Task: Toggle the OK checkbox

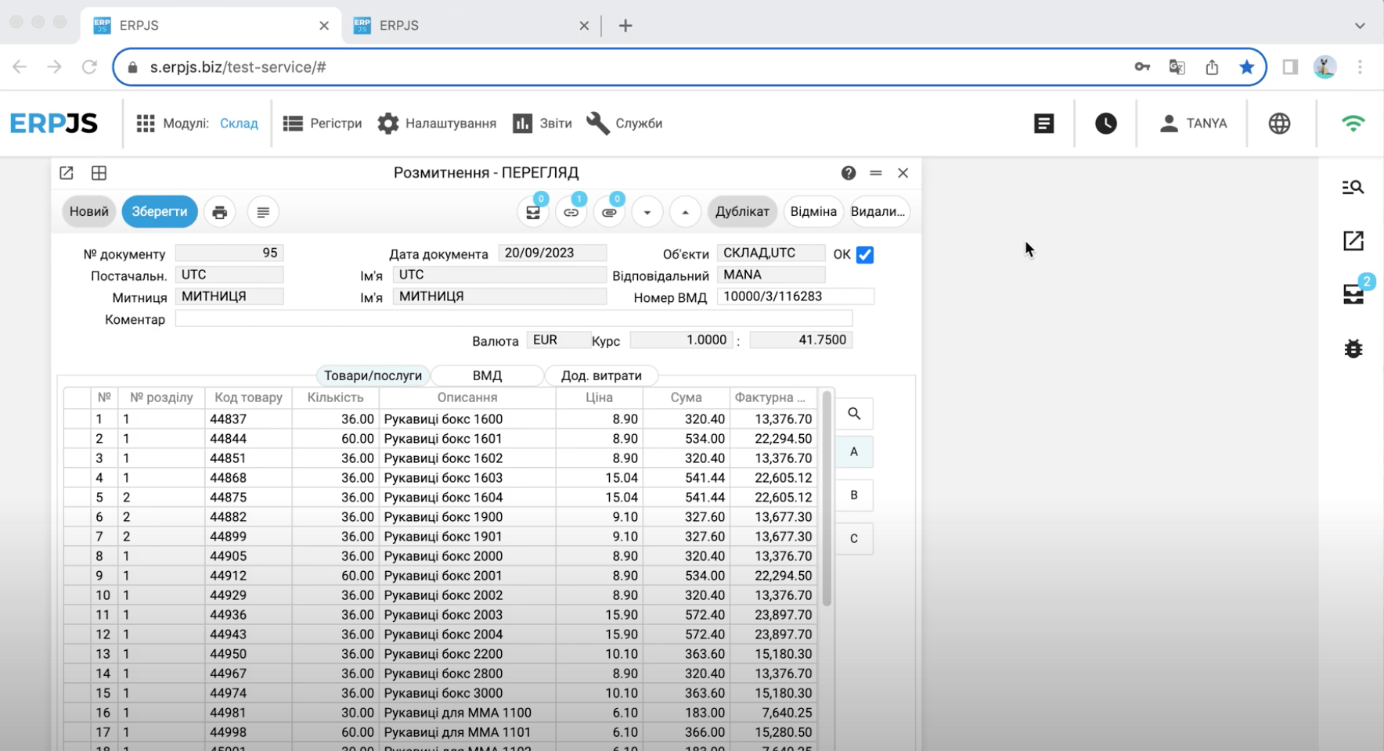Action: point(865,255)
